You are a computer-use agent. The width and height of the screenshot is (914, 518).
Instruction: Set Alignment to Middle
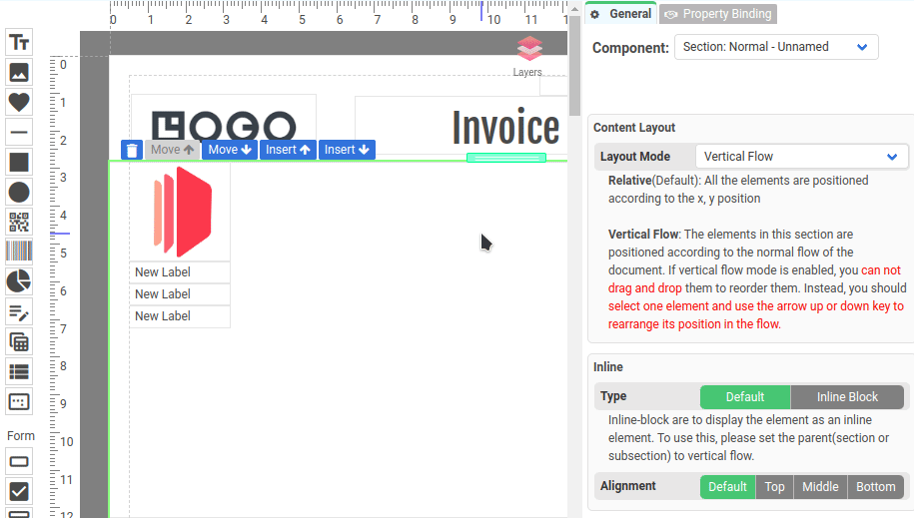click(x=820, y=487)
